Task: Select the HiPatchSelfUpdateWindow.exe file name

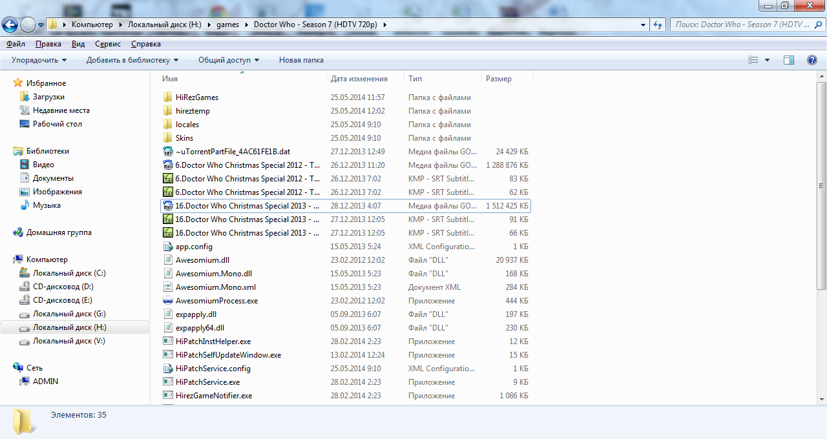Action: (x=228, y=355)
